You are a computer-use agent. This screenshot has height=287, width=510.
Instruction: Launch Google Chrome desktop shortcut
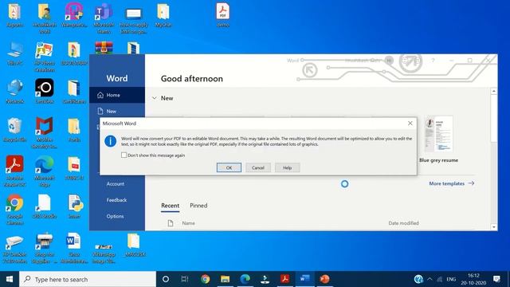tap(14, 210)
